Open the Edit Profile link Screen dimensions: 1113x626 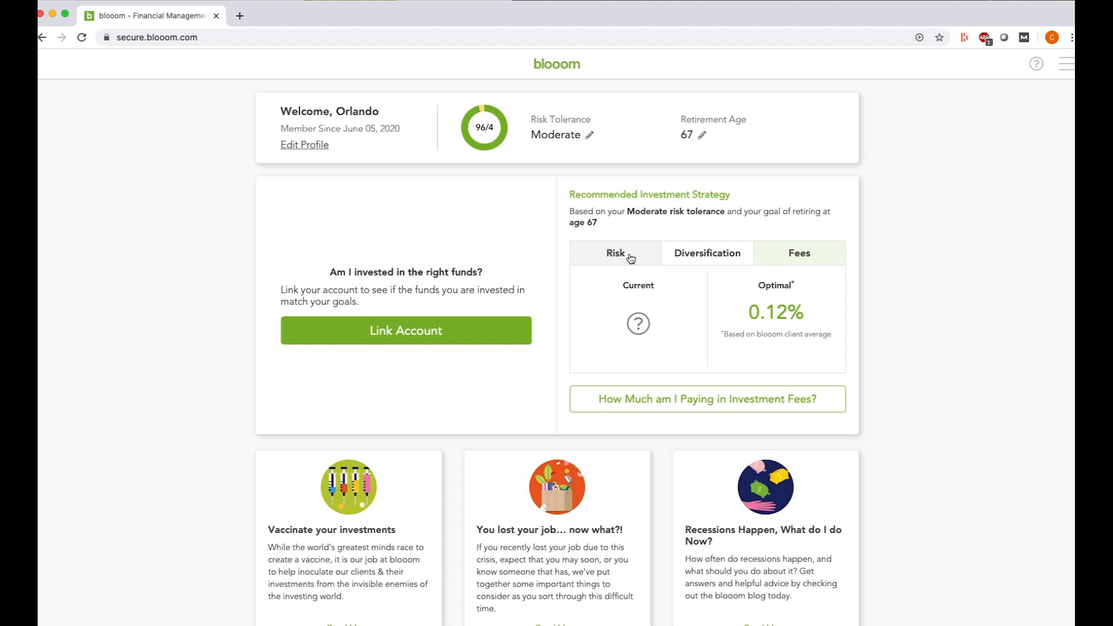tap(304, 145)
